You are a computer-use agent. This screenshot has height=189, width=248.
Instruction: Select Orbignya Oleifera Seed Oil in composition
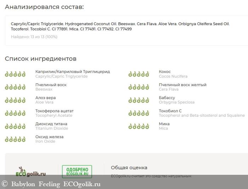tap(203, 24)
